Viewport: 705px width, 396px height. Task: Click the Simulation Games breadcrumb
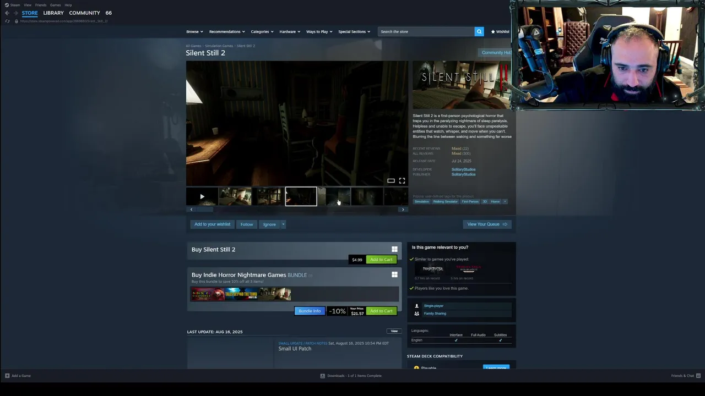pos(219,46)
